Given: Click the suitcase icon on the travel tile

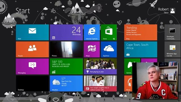Looking at the screenshot, I should pos(128,55).
